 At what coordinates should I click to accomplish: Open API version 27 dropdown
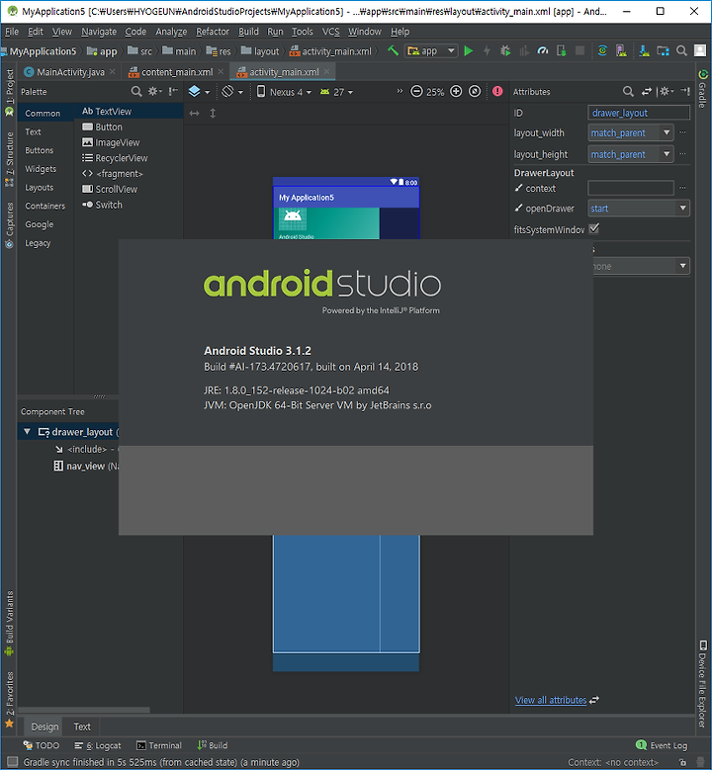(x=336, y=91)
